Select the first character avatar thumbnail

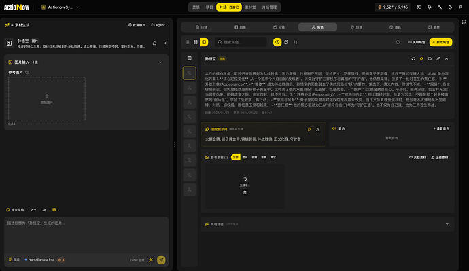[x=190, y=73]
